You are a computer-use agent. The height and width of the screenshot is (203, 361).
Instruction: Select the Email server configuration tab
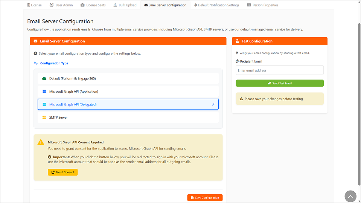[x=165, y=5]
